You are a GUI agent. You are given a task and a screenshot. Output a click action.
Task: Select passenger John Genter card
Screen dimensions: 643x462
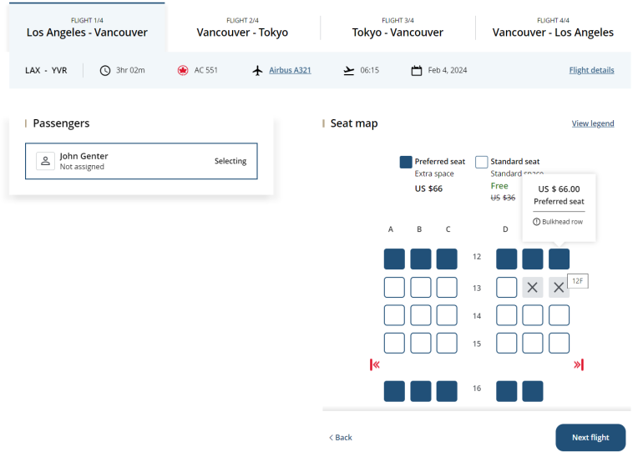(141, 161)
